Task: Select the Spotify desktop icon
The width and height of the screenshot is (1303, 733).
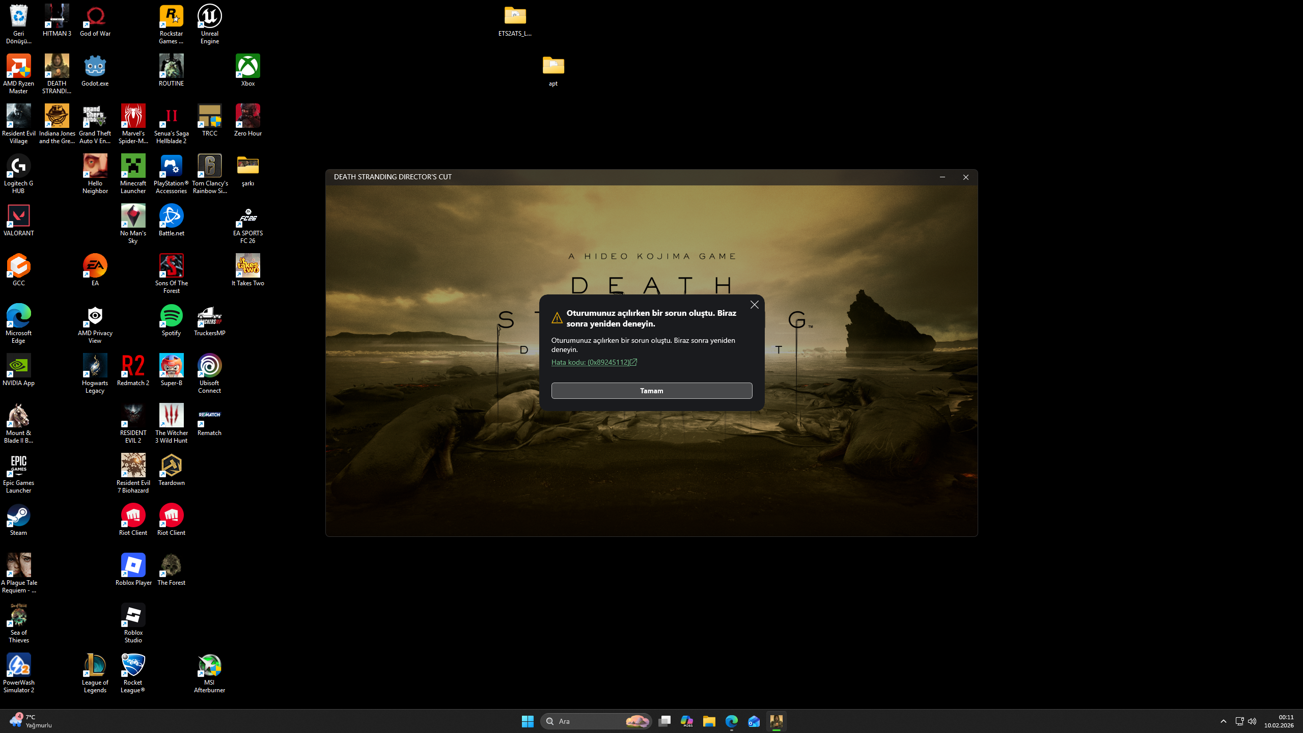Action: pyautogui.click(x=172, y=320)
